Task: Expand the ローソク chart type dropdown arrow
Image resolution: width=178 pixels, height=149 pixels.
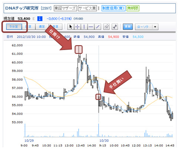Action: [155, 27]
